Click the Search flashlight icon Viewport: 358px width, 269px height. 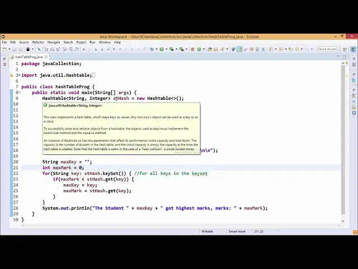pyautogui.click(x=222, y=49)
